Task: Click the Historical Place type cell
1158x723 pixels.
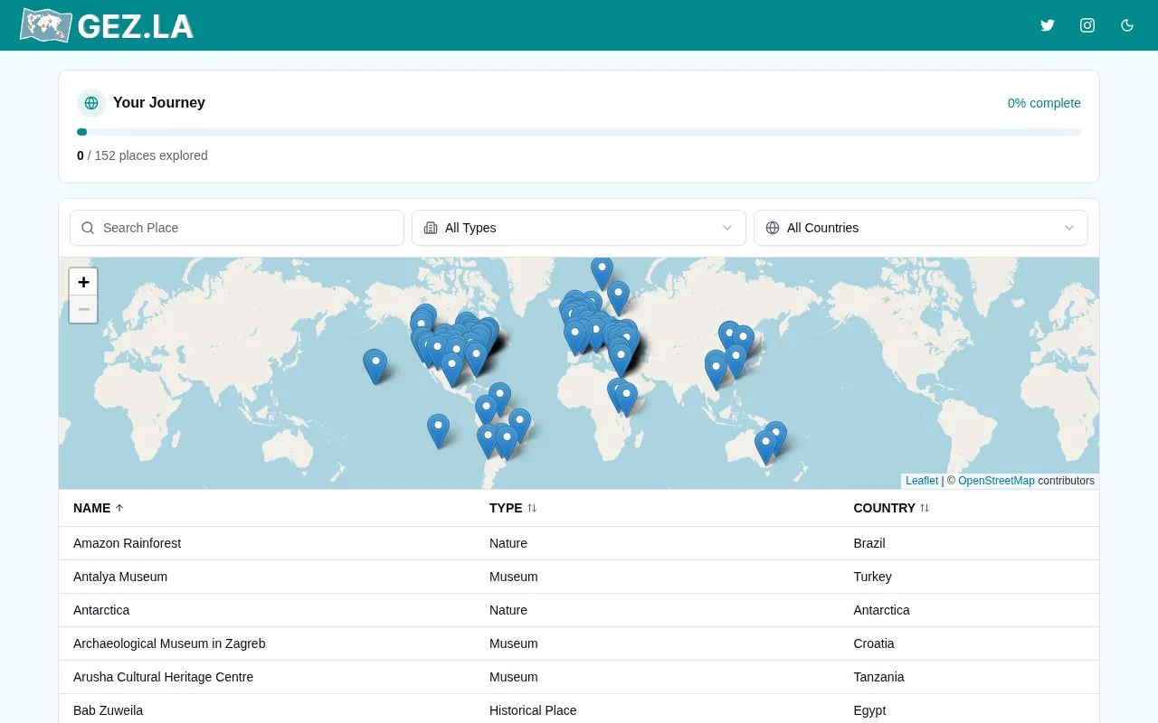Action: click(533, 710)
